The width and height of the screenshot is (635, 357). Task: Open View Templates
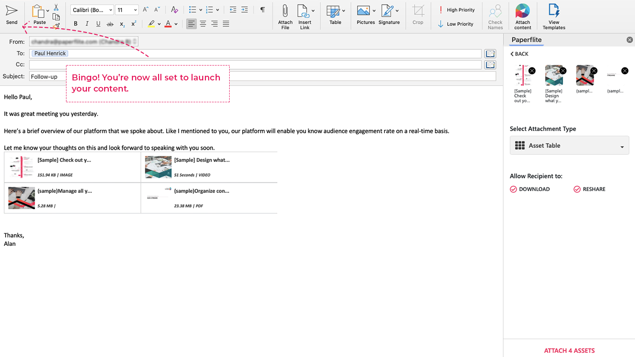pos(554,17)
